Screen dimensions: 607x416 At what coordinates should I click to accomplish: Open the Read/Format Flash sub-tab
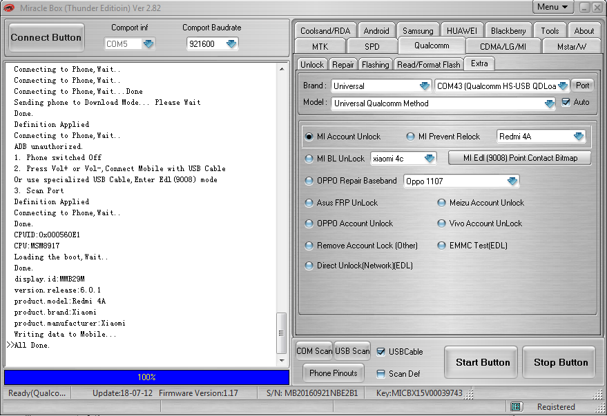tap(429, 65)
